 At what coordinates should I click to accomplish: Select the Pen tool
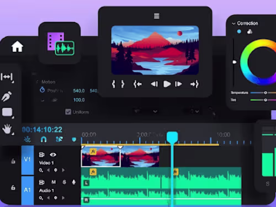(x=7, y=96)
